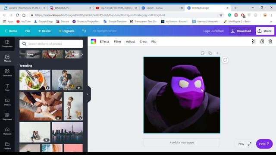The image size is (276, 155).
Task: Click the Download button
Action: coord(241,31)
